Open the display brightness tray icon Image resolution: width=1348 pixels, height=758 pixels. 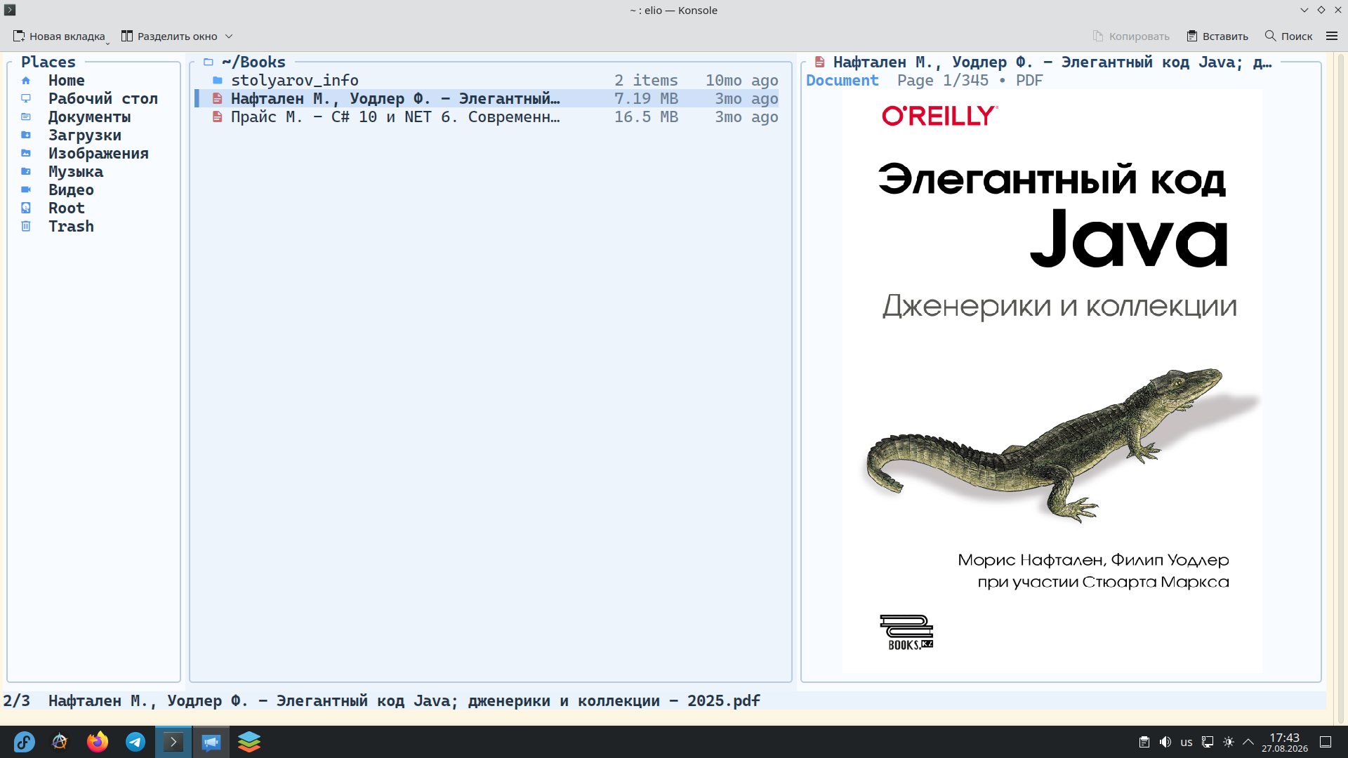pyautogui.click(x=1229, y=742)
